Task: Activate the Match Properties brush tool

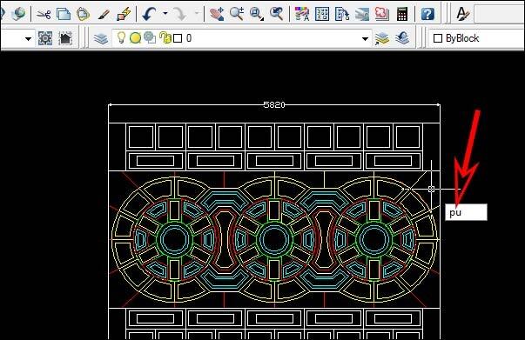Action: [x=103, y=14]
